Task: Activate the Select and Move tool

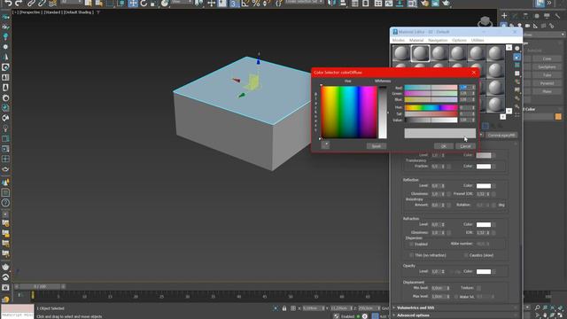Action: pos(133,4)
